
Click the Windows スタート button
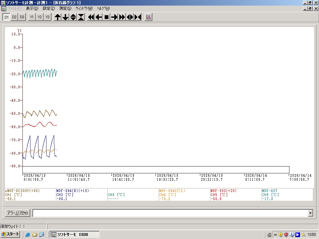click(x=11, y=234)
